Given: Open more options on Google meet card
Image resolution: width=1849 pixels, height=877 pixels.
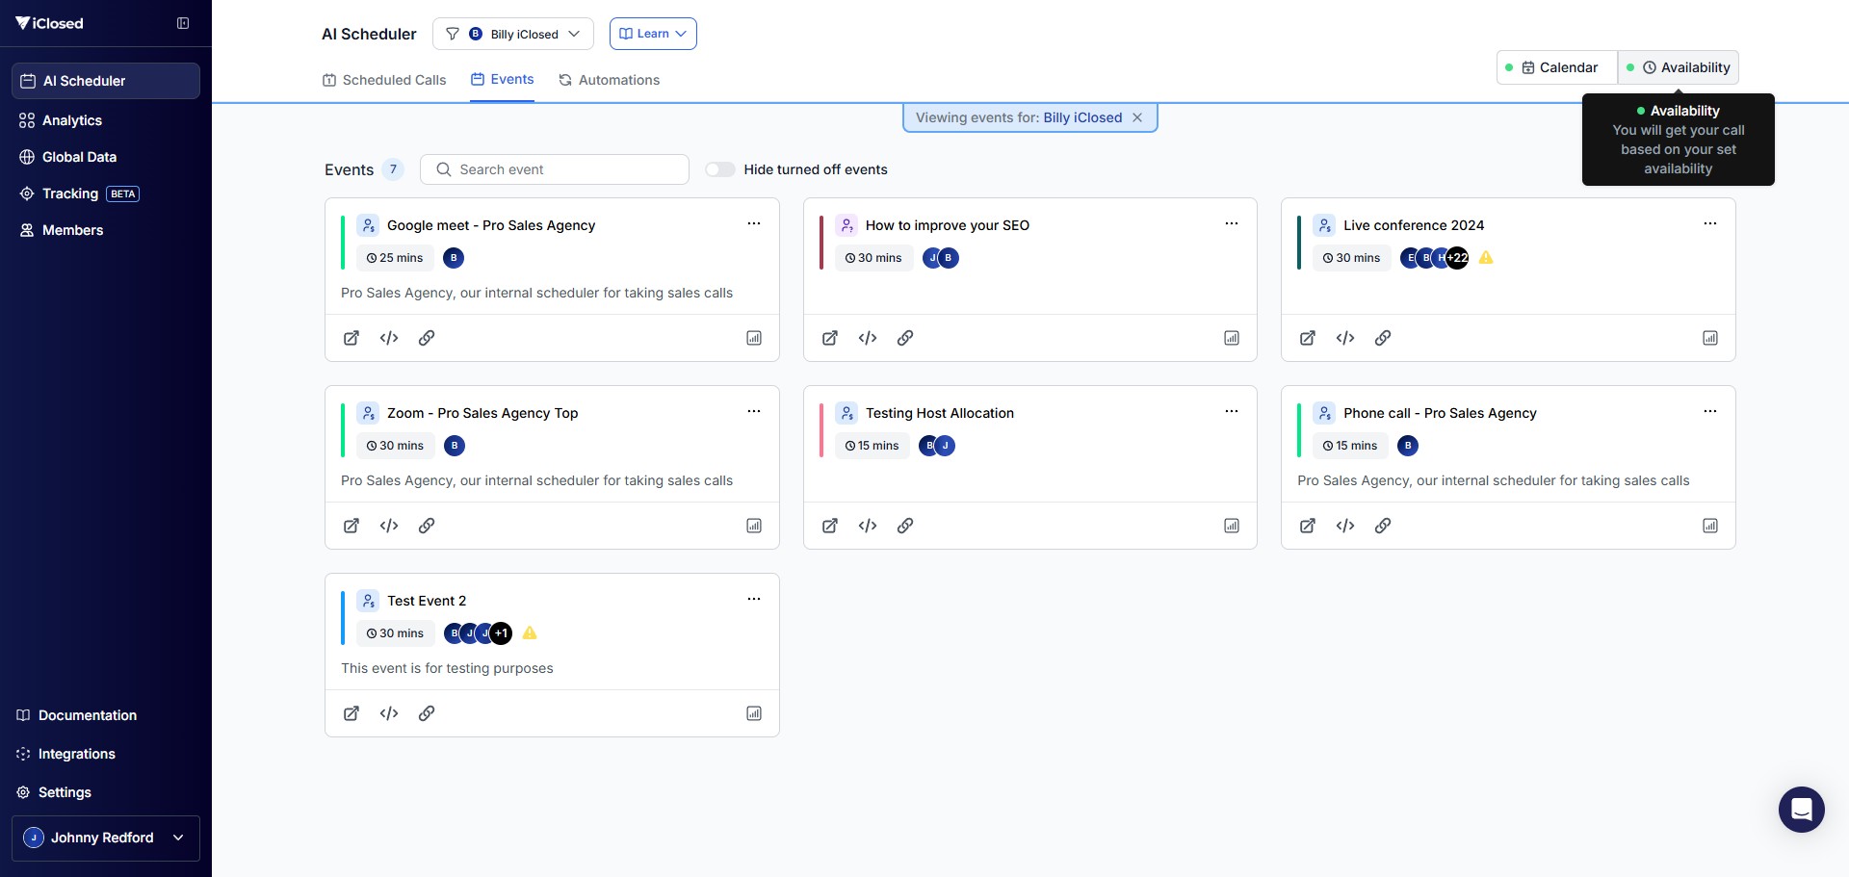Looking at the screenshot, I should pos(754,223).
